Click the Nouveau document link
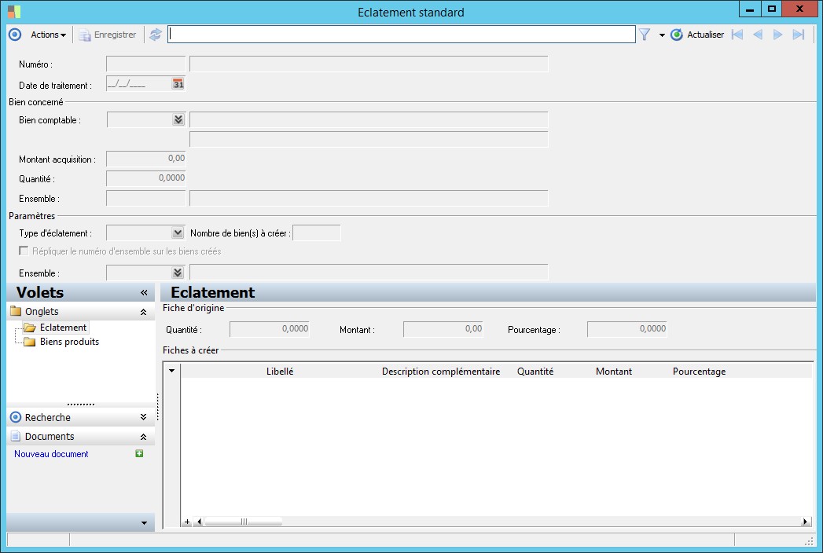The image size is (823, 553). coord(51,454)
